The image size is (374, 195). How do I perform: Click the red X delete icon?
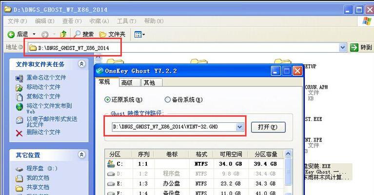[19, 133]
